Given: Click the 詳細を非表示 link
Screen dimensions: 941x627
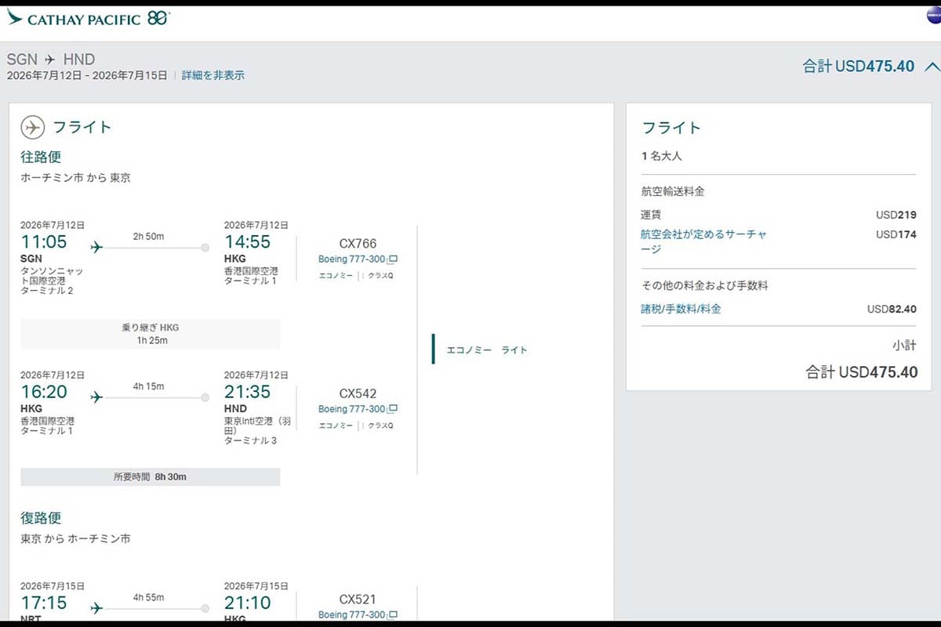Looking at the screenshot, I should coord(213,75).
